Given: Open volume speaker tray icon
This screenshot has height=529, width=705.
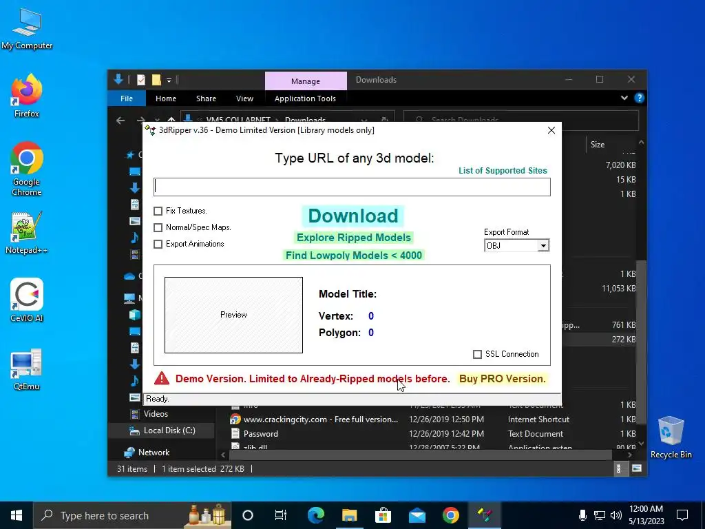Looking at the screenshot, I should click(616, 515).
